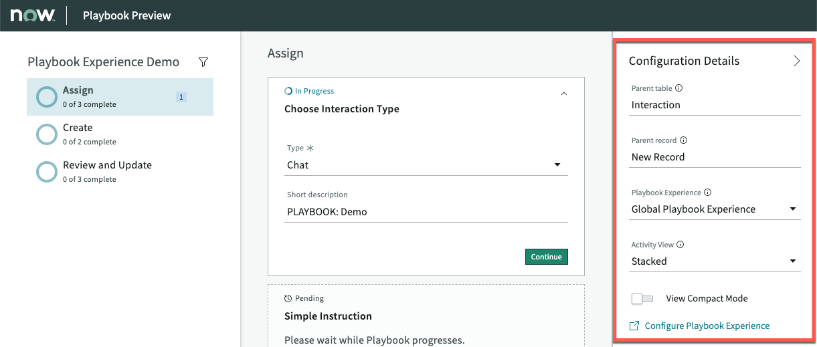Click the external link icon by Configure Playbook Experience

(634, 326)
